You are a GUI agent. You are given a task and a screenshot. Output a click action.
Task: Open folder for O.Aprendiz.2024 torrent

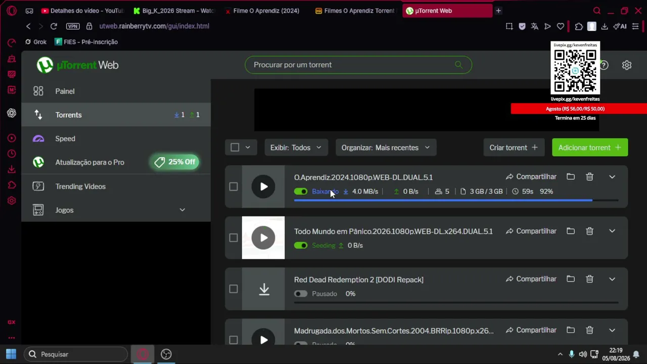pyautogui.click(x=571, y=176)
